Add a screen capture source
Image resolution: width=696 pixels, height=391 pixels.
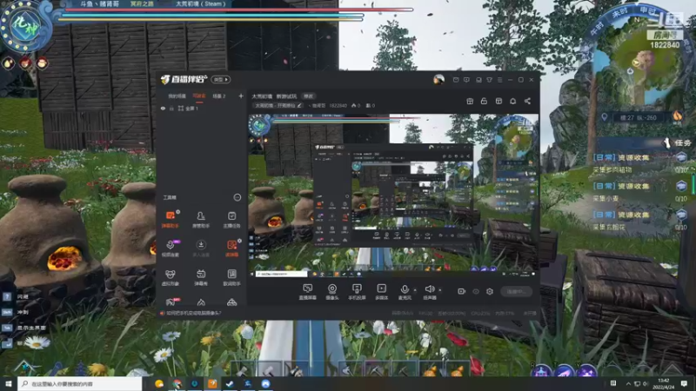coord(307,292)
